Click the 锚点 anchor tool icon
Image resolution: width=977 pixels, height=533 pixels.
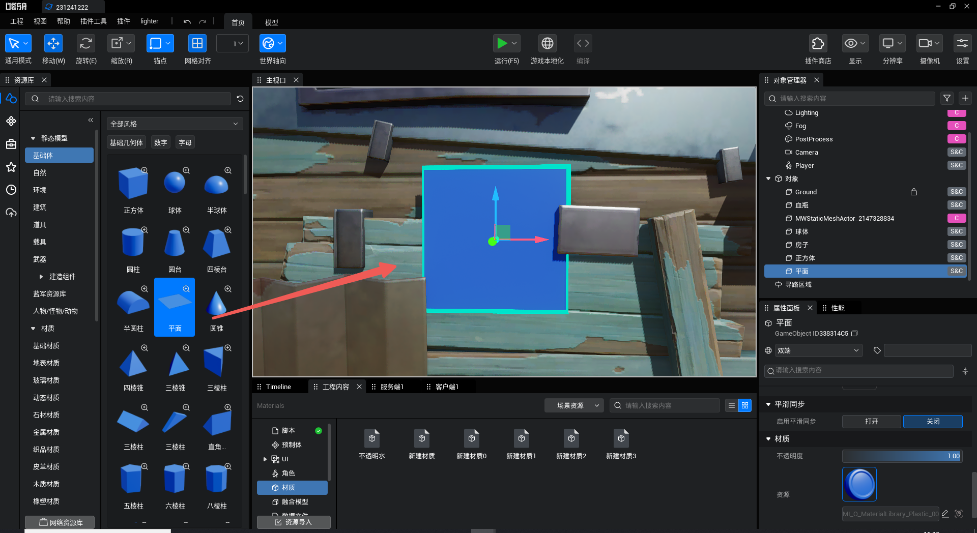click(x=156, y=44)
